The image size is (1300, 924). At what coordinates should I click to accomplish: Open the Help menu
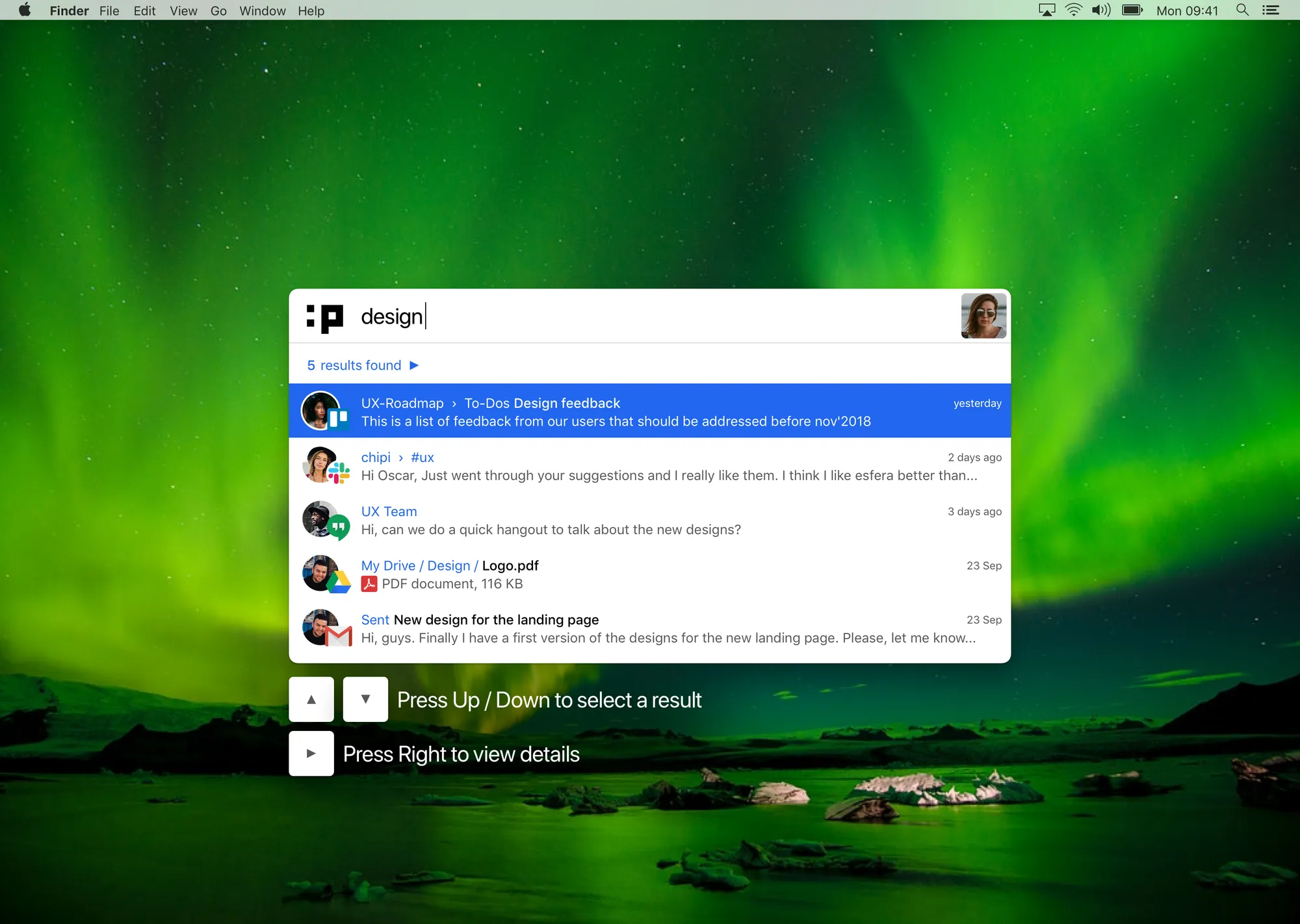coord(311,11)
